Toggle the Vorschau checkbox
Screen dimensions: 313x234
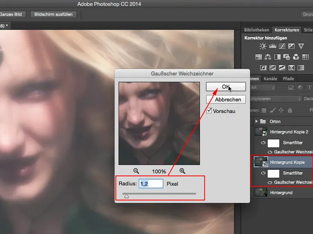tap(209, 110)
